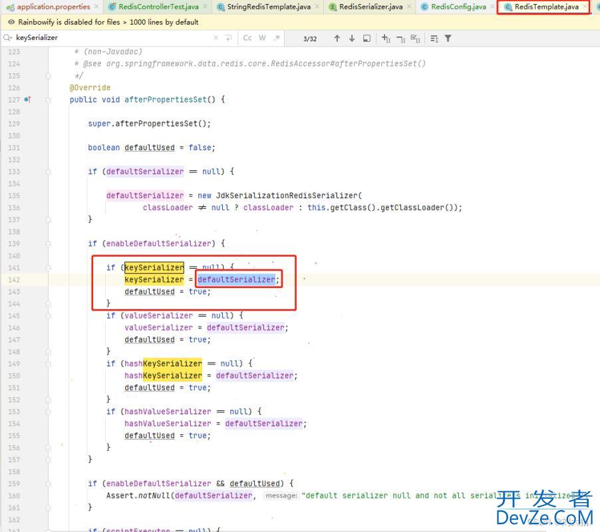Click the highlighted keySerializer on line 141

pyautogui.click(x=154, y=267)
